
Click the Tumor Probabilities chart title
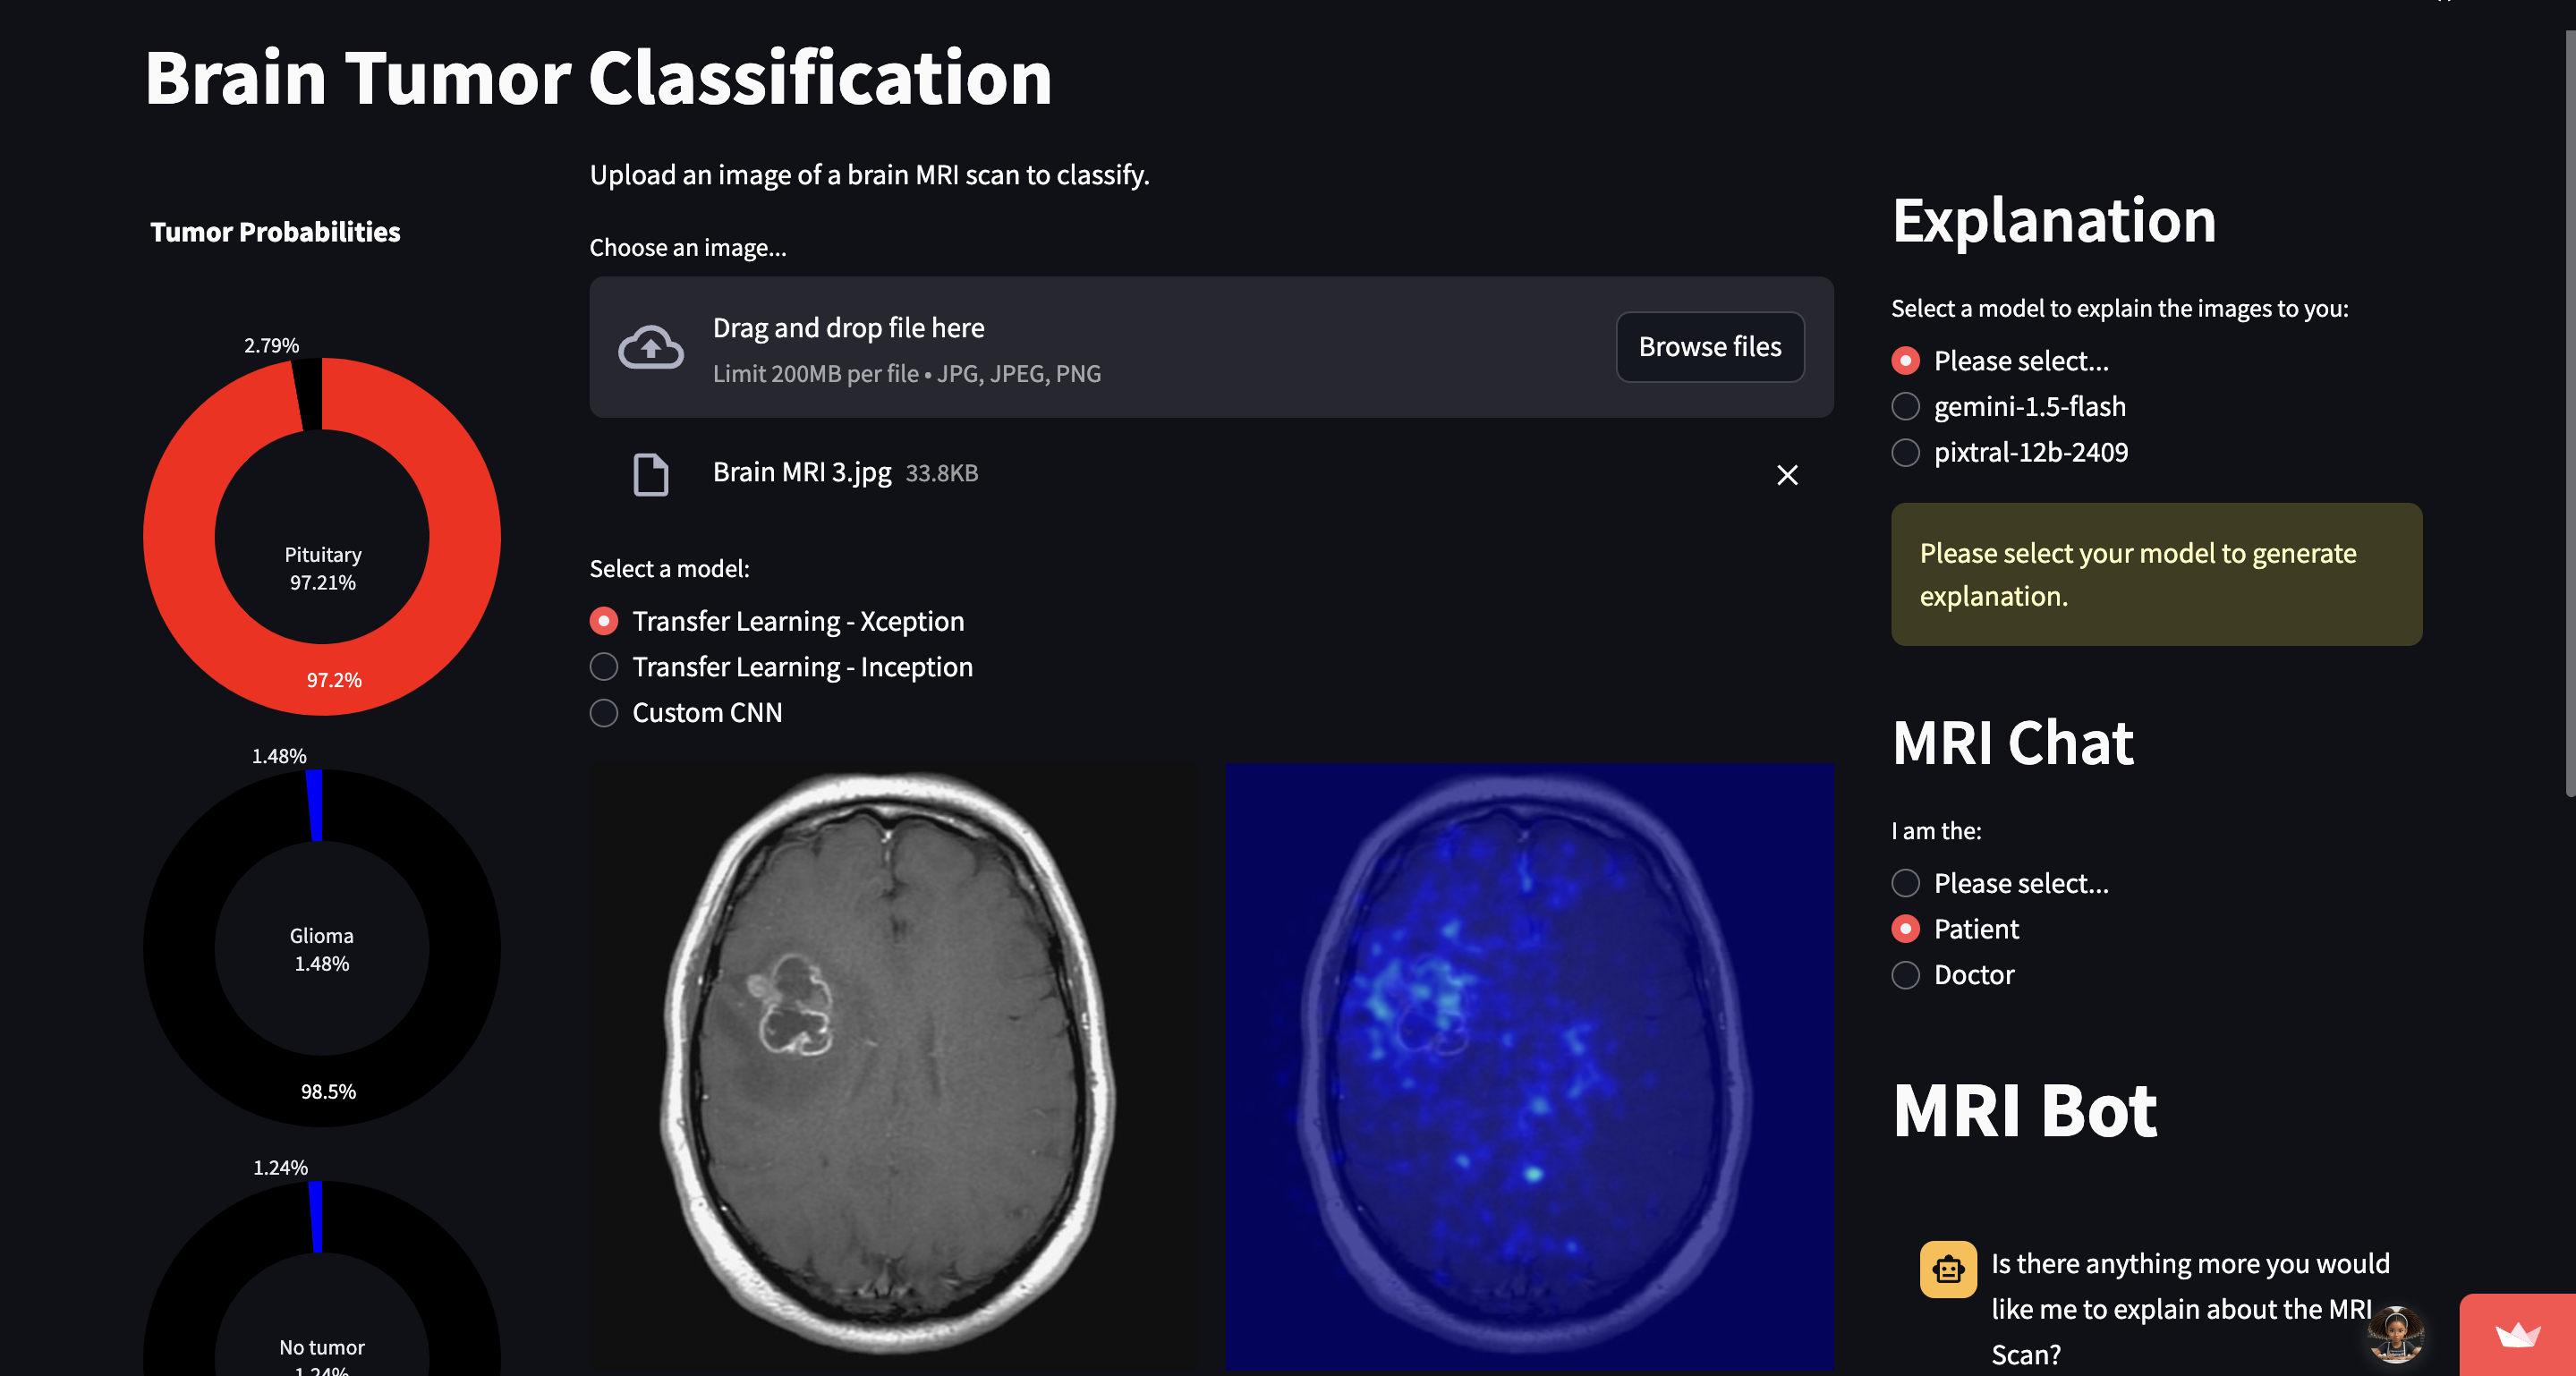(275, 232)
